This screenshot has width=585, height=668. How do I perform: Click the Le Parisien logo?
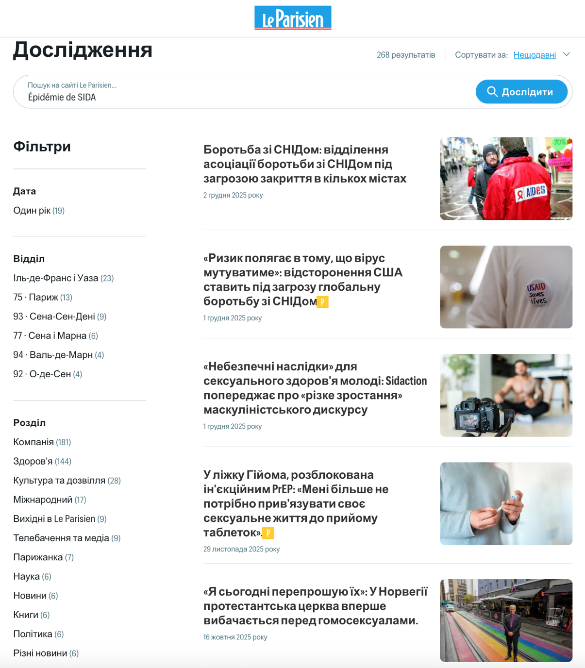pyautogui.click(x=293, y=18)
